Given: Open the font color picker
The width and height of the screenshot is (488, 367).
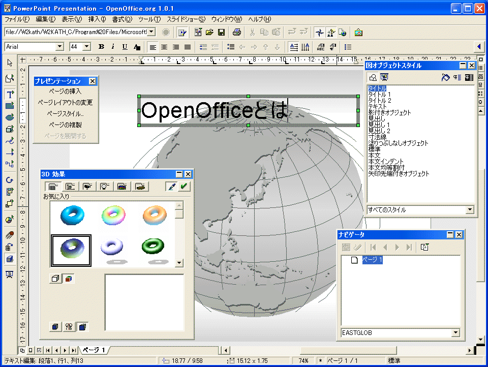Looking at the screenshot, I should 137,47.
